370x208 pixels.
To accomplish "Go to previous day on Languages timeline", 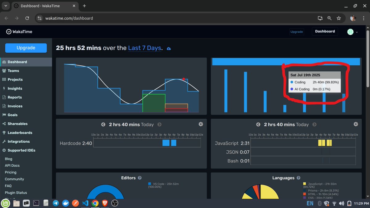I will tap(258, 124).
